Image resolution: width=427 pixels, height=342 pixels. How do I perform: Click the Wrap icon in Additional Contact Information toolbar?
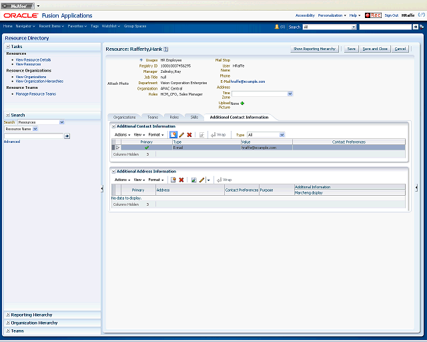218,135
